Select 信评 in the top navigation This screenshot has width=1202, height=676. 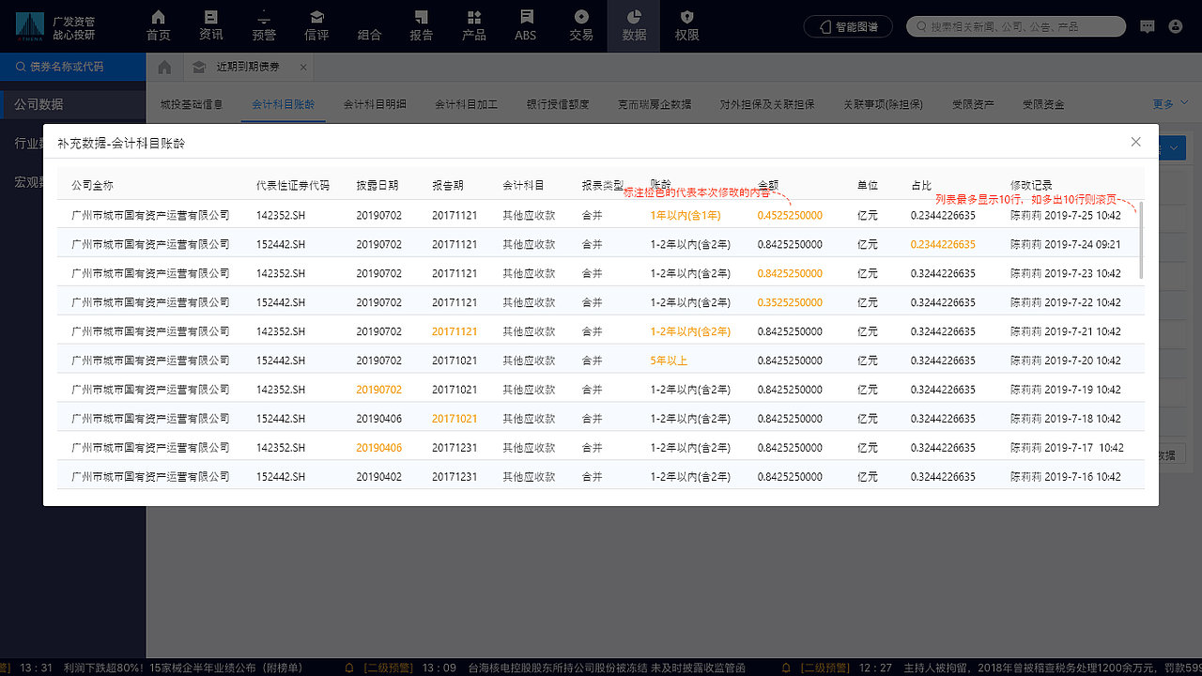[x=316, y=25]
